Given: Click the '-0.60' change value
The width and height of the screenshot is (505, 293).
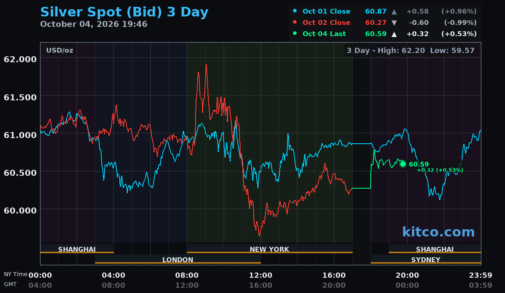Looking at the screenshot, I should (x=419, y=23).
